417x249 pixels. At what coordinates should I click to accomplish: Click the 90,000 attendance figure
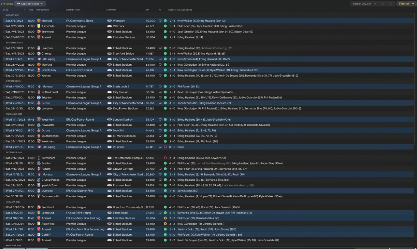[x=151, y=21]
